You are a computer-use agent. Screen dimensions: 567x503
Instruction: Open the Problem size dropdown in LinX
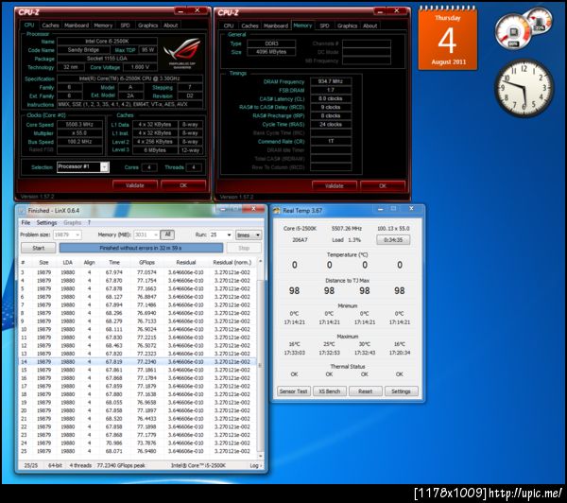pyautogui.click(x=77, y=235)
